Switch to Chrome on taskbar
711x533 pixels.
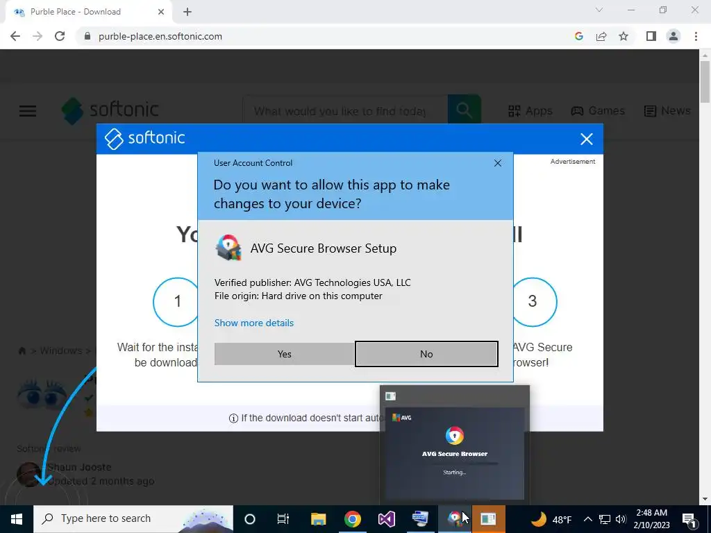pyautogui.click(x=352, y=519)
